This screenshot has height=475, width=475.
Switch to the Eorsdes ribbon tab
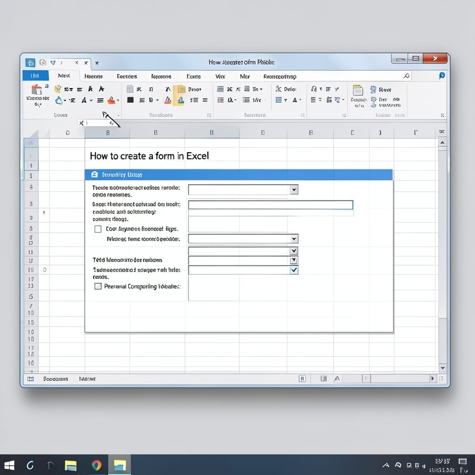click(x=127, y=77)
